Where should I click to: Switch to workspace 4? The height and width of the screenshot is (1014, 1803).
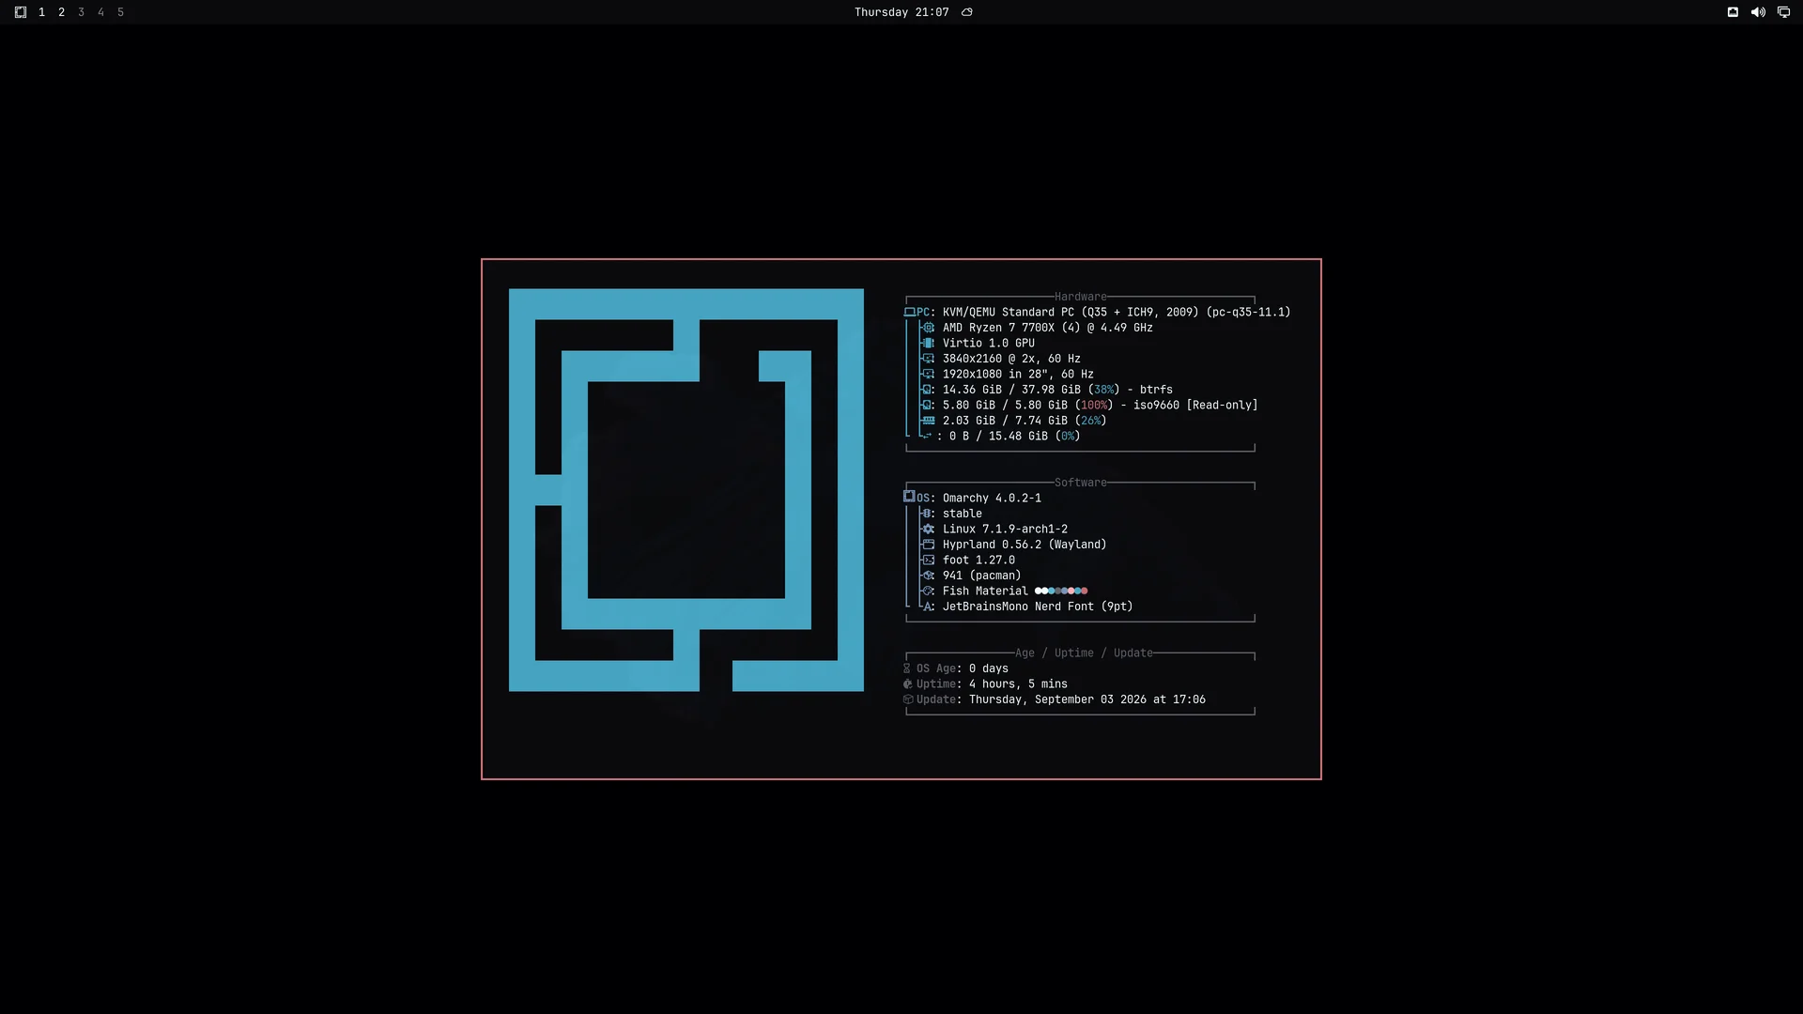pyautogui.click(x=100, y=12)
